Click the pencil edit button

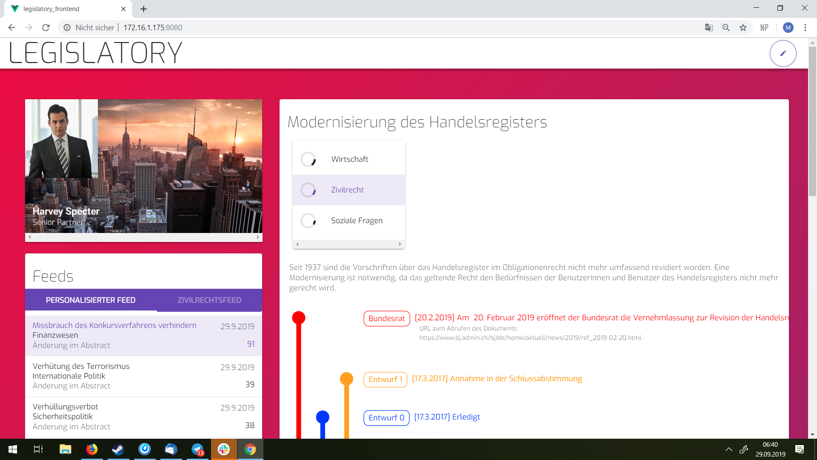coord(783,53)
